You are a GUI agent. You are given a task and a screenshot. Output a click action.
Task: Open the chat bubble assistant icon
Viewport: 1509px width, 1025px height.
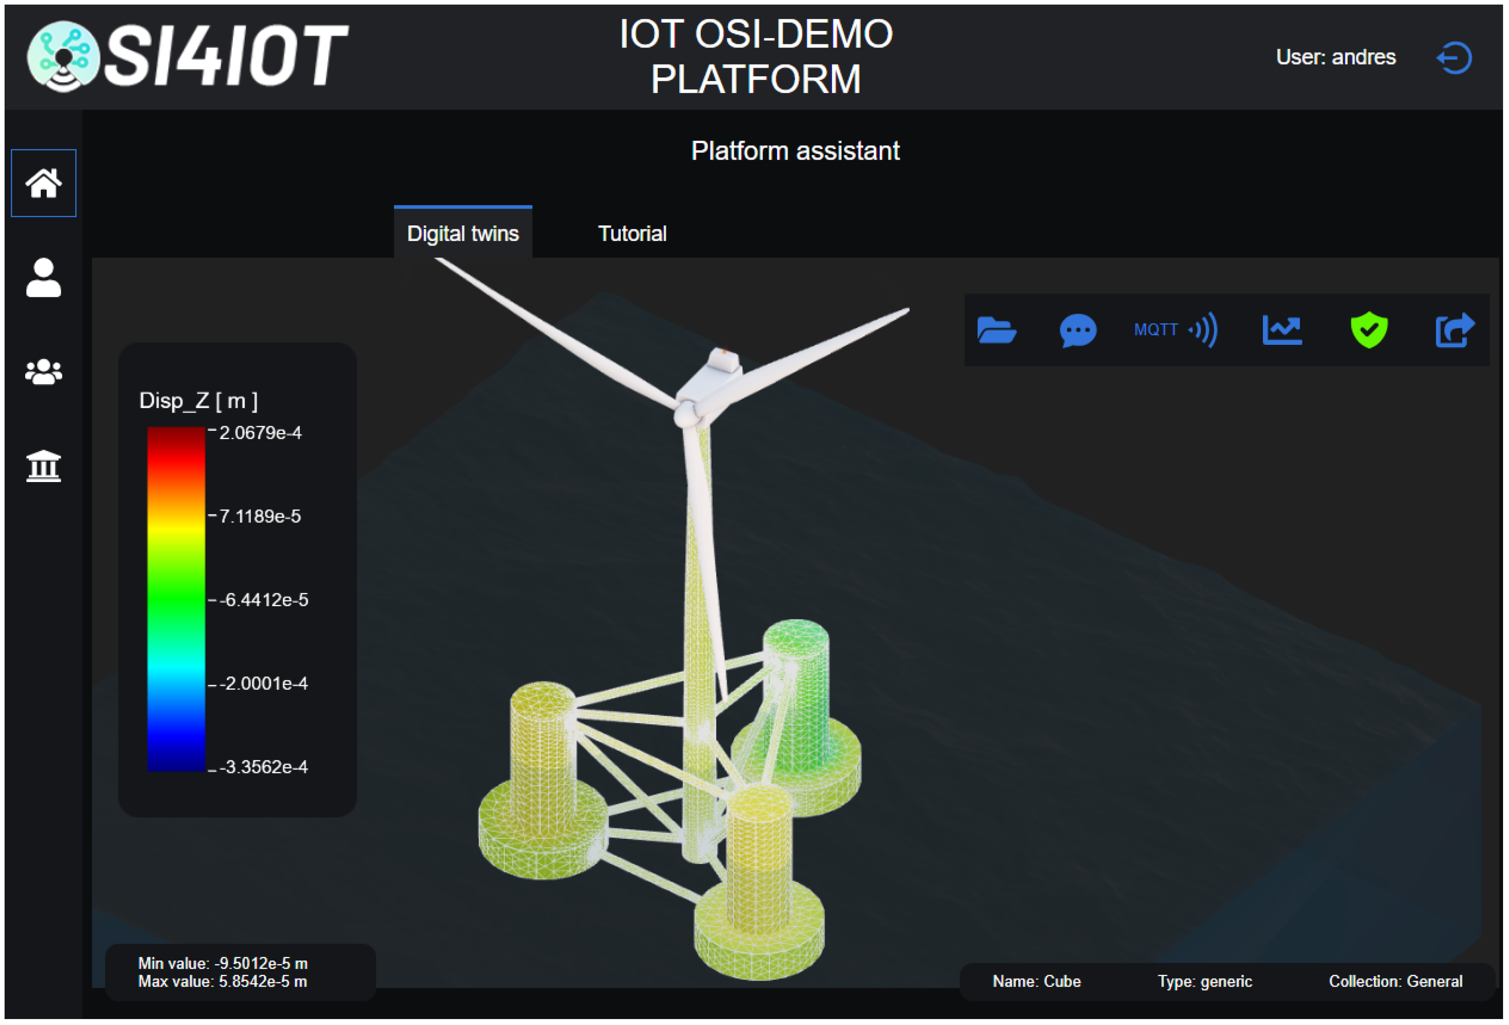1078,330
